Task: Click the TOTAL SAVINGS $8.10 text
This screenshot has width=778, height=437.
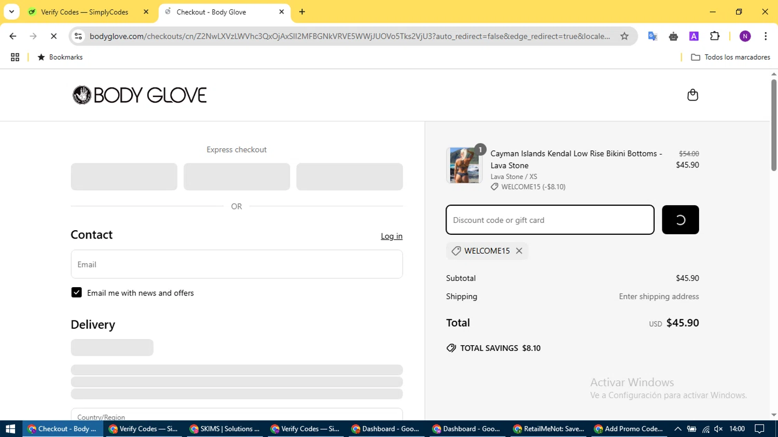Action: tap(500, 348)
